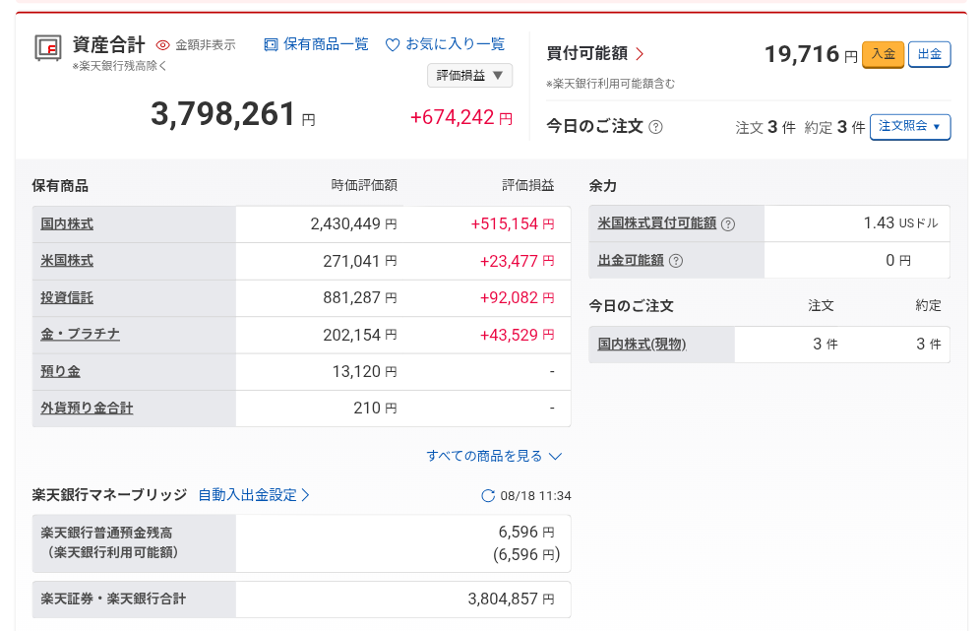Click the list icon beside 保有商品一覧
The image size is (979, 631).
(x=271, y=45)
